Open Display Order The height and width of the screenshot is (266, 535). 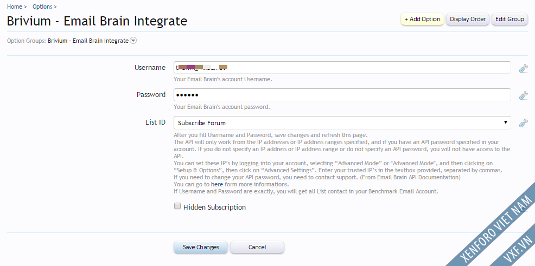tap(468, 19)
